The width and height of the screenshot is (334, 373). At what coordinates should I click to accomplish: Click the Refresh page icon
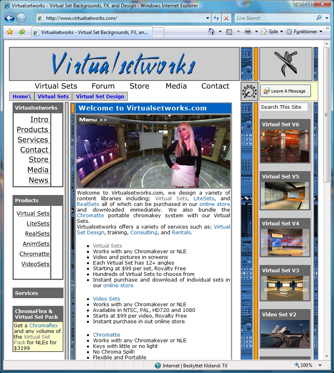(216, 18)
